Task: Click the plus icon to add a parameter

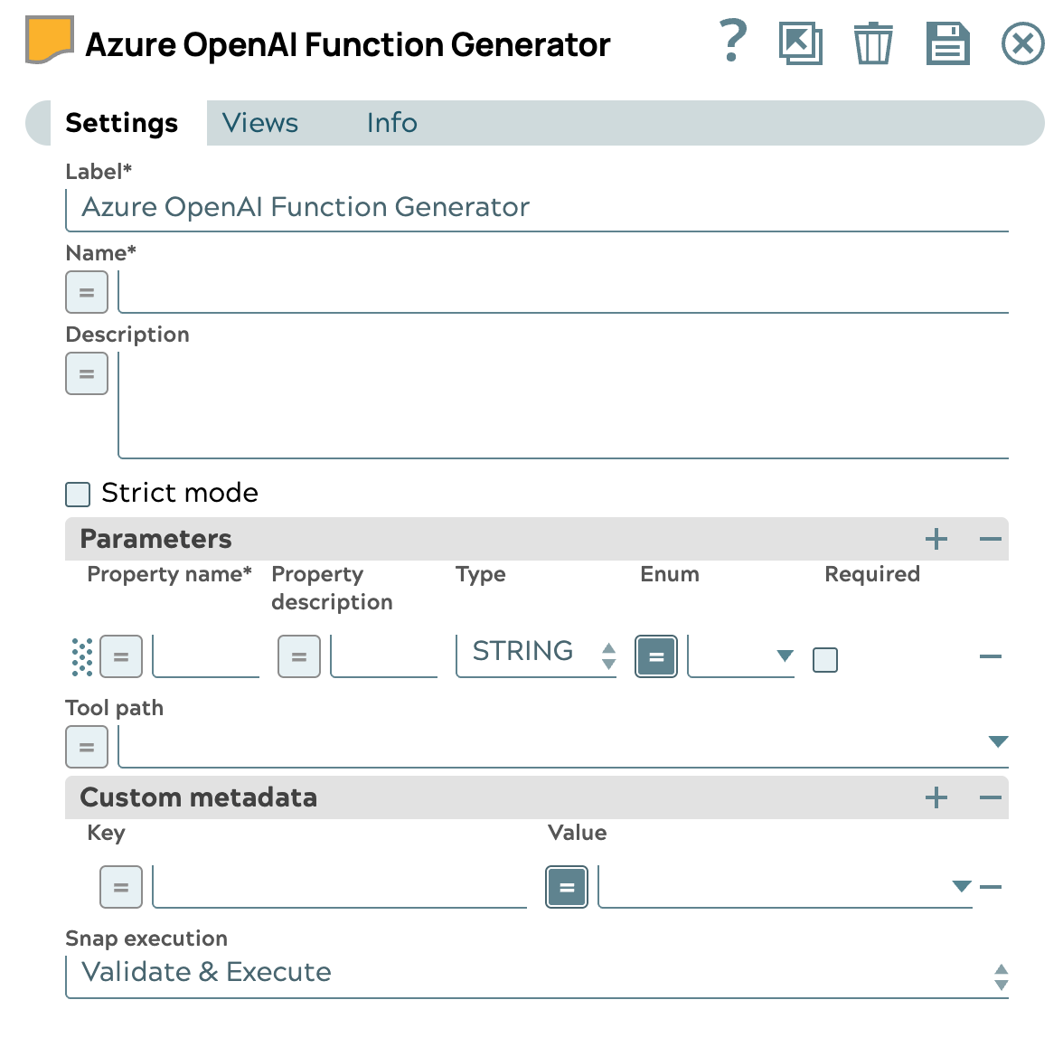Action: click(936, 539)
